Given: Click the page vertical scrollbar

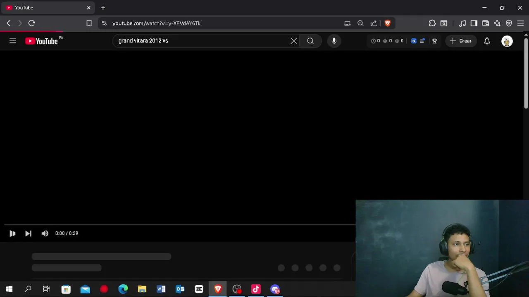Looking at the screenshot, I should [x=526, y=74].
